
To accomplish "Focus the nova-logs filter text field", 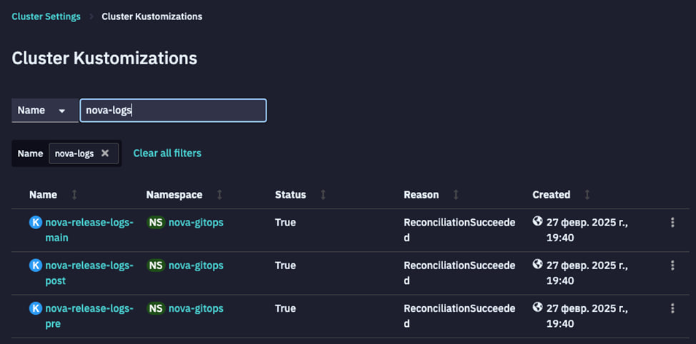I will pyautogui.click(x=173, y=111).
